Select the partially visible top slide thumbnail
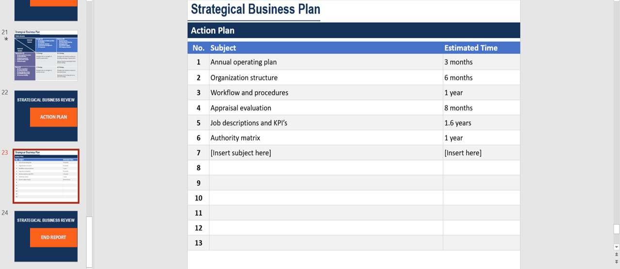The width and height of the screenshot is (620, 269). tap(46, 10)
